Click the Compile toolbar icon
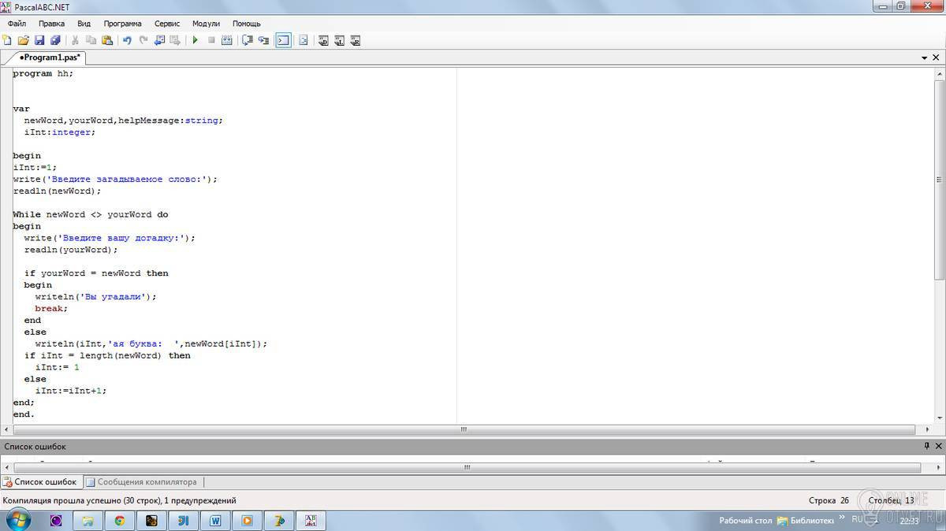The width and height of the screenshot is (946, 531). [x=227, y=40]
